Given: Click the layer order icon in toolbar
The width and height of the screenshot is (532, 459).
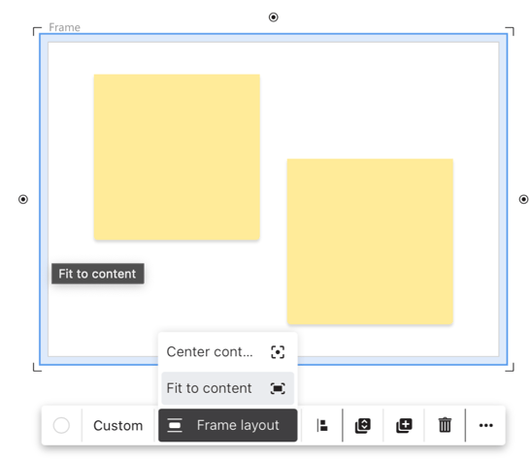Looking at the screenshot, I should tap(363, 425).
